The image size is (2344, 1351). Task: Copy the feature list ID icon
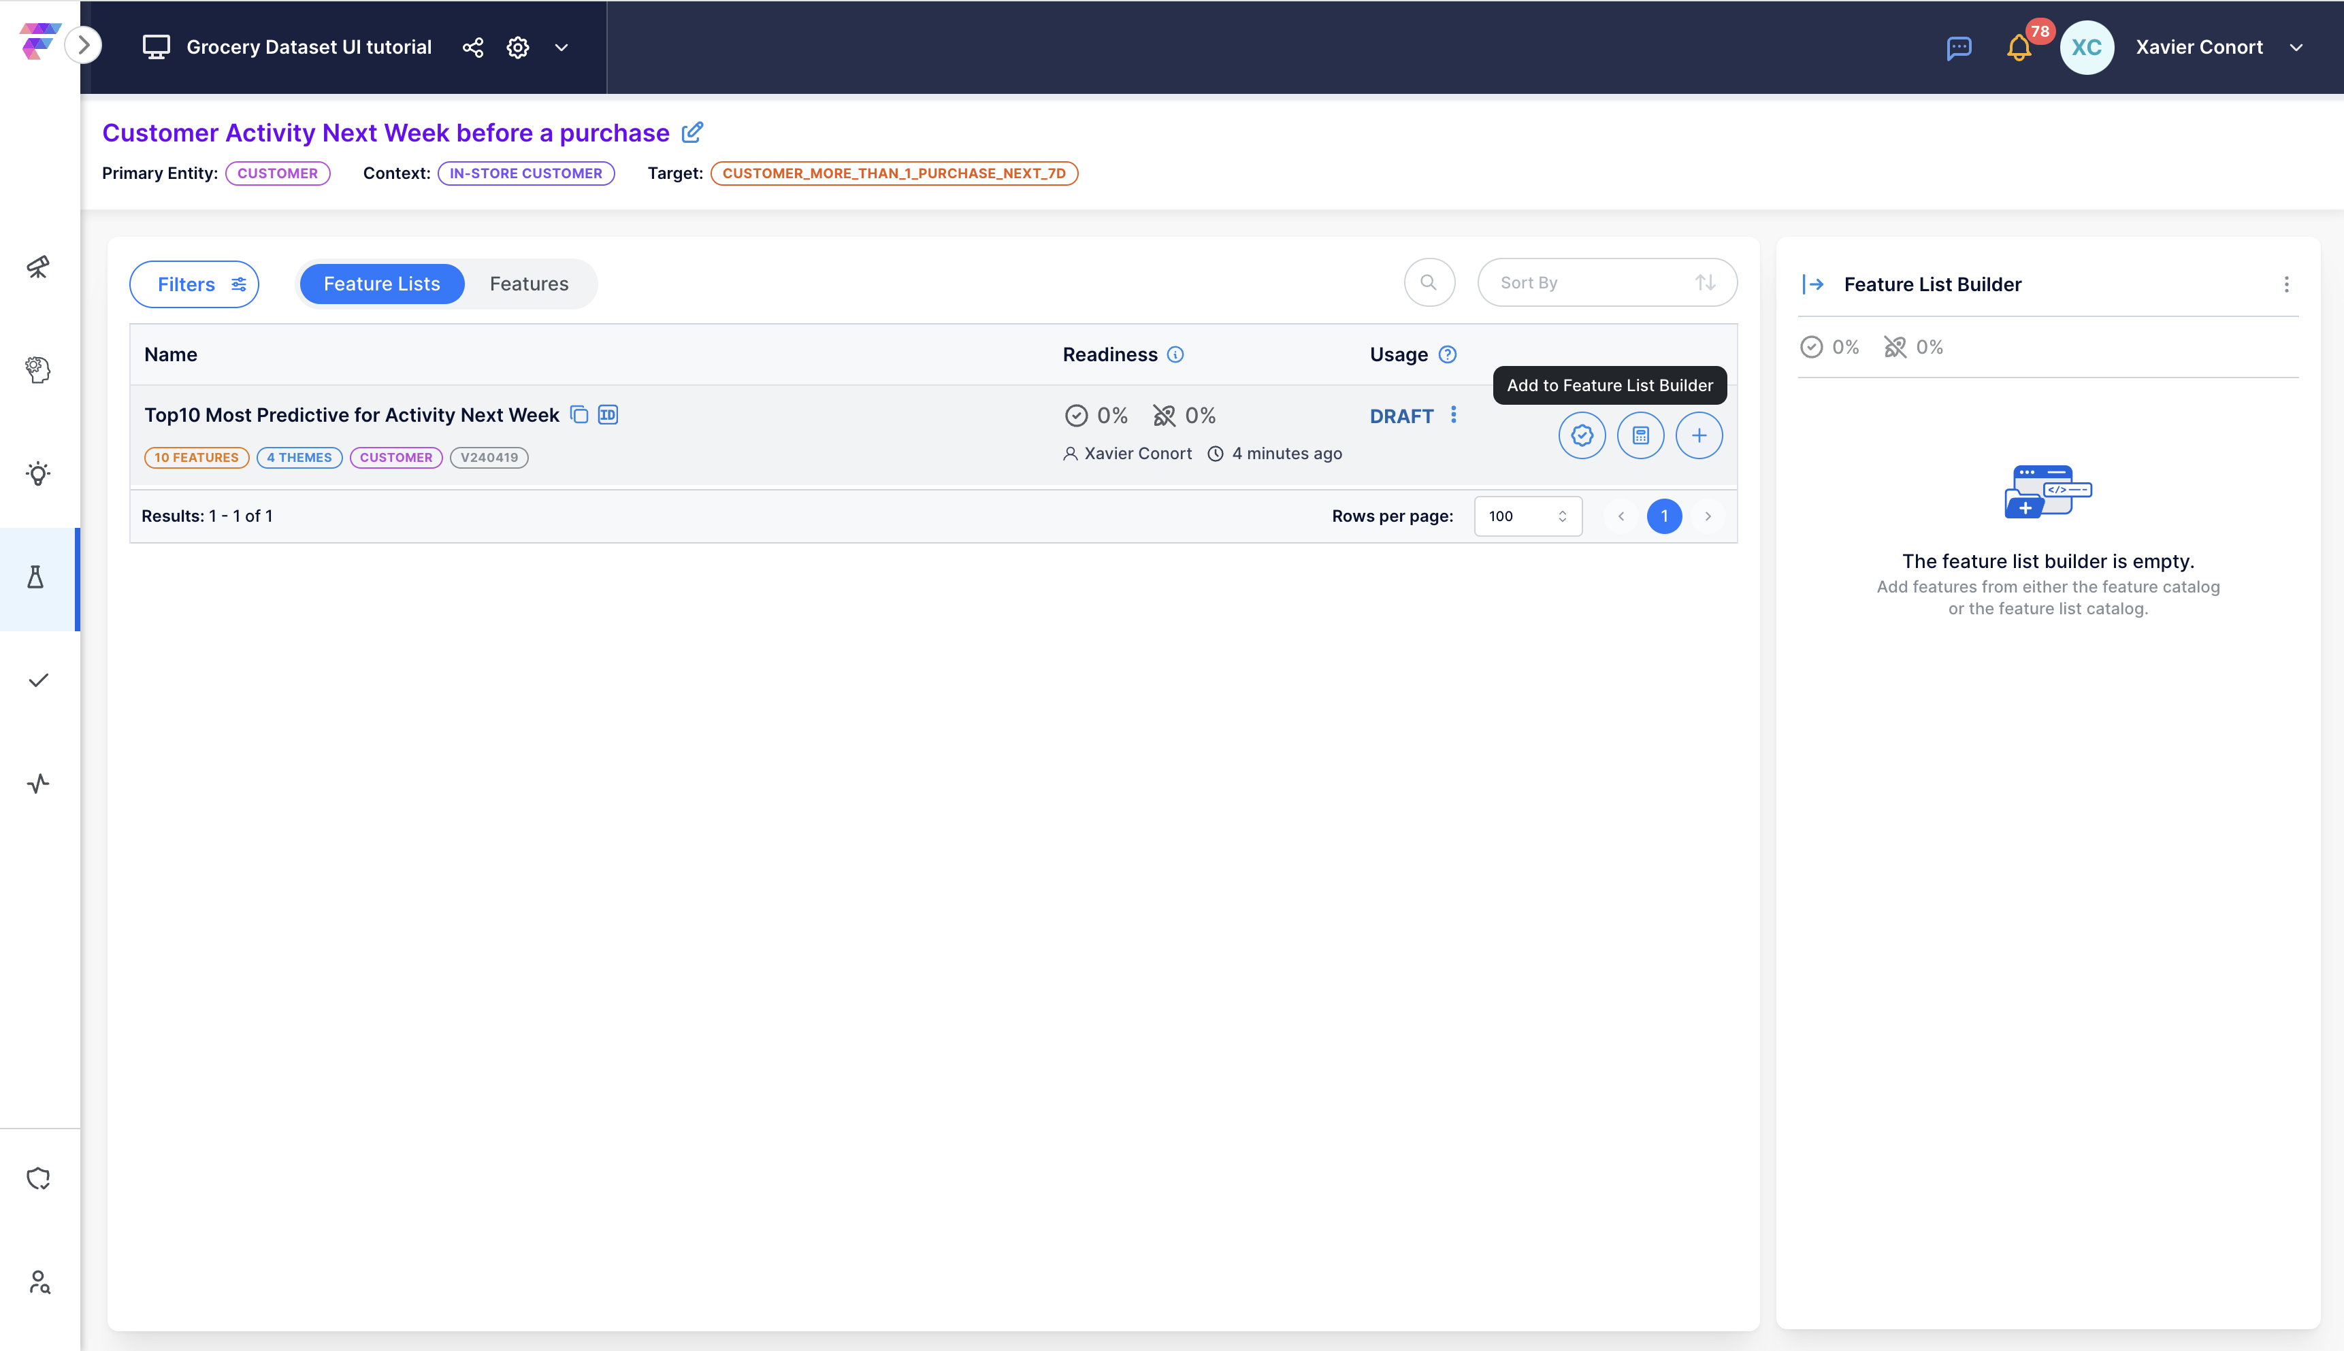coord(608,415)
